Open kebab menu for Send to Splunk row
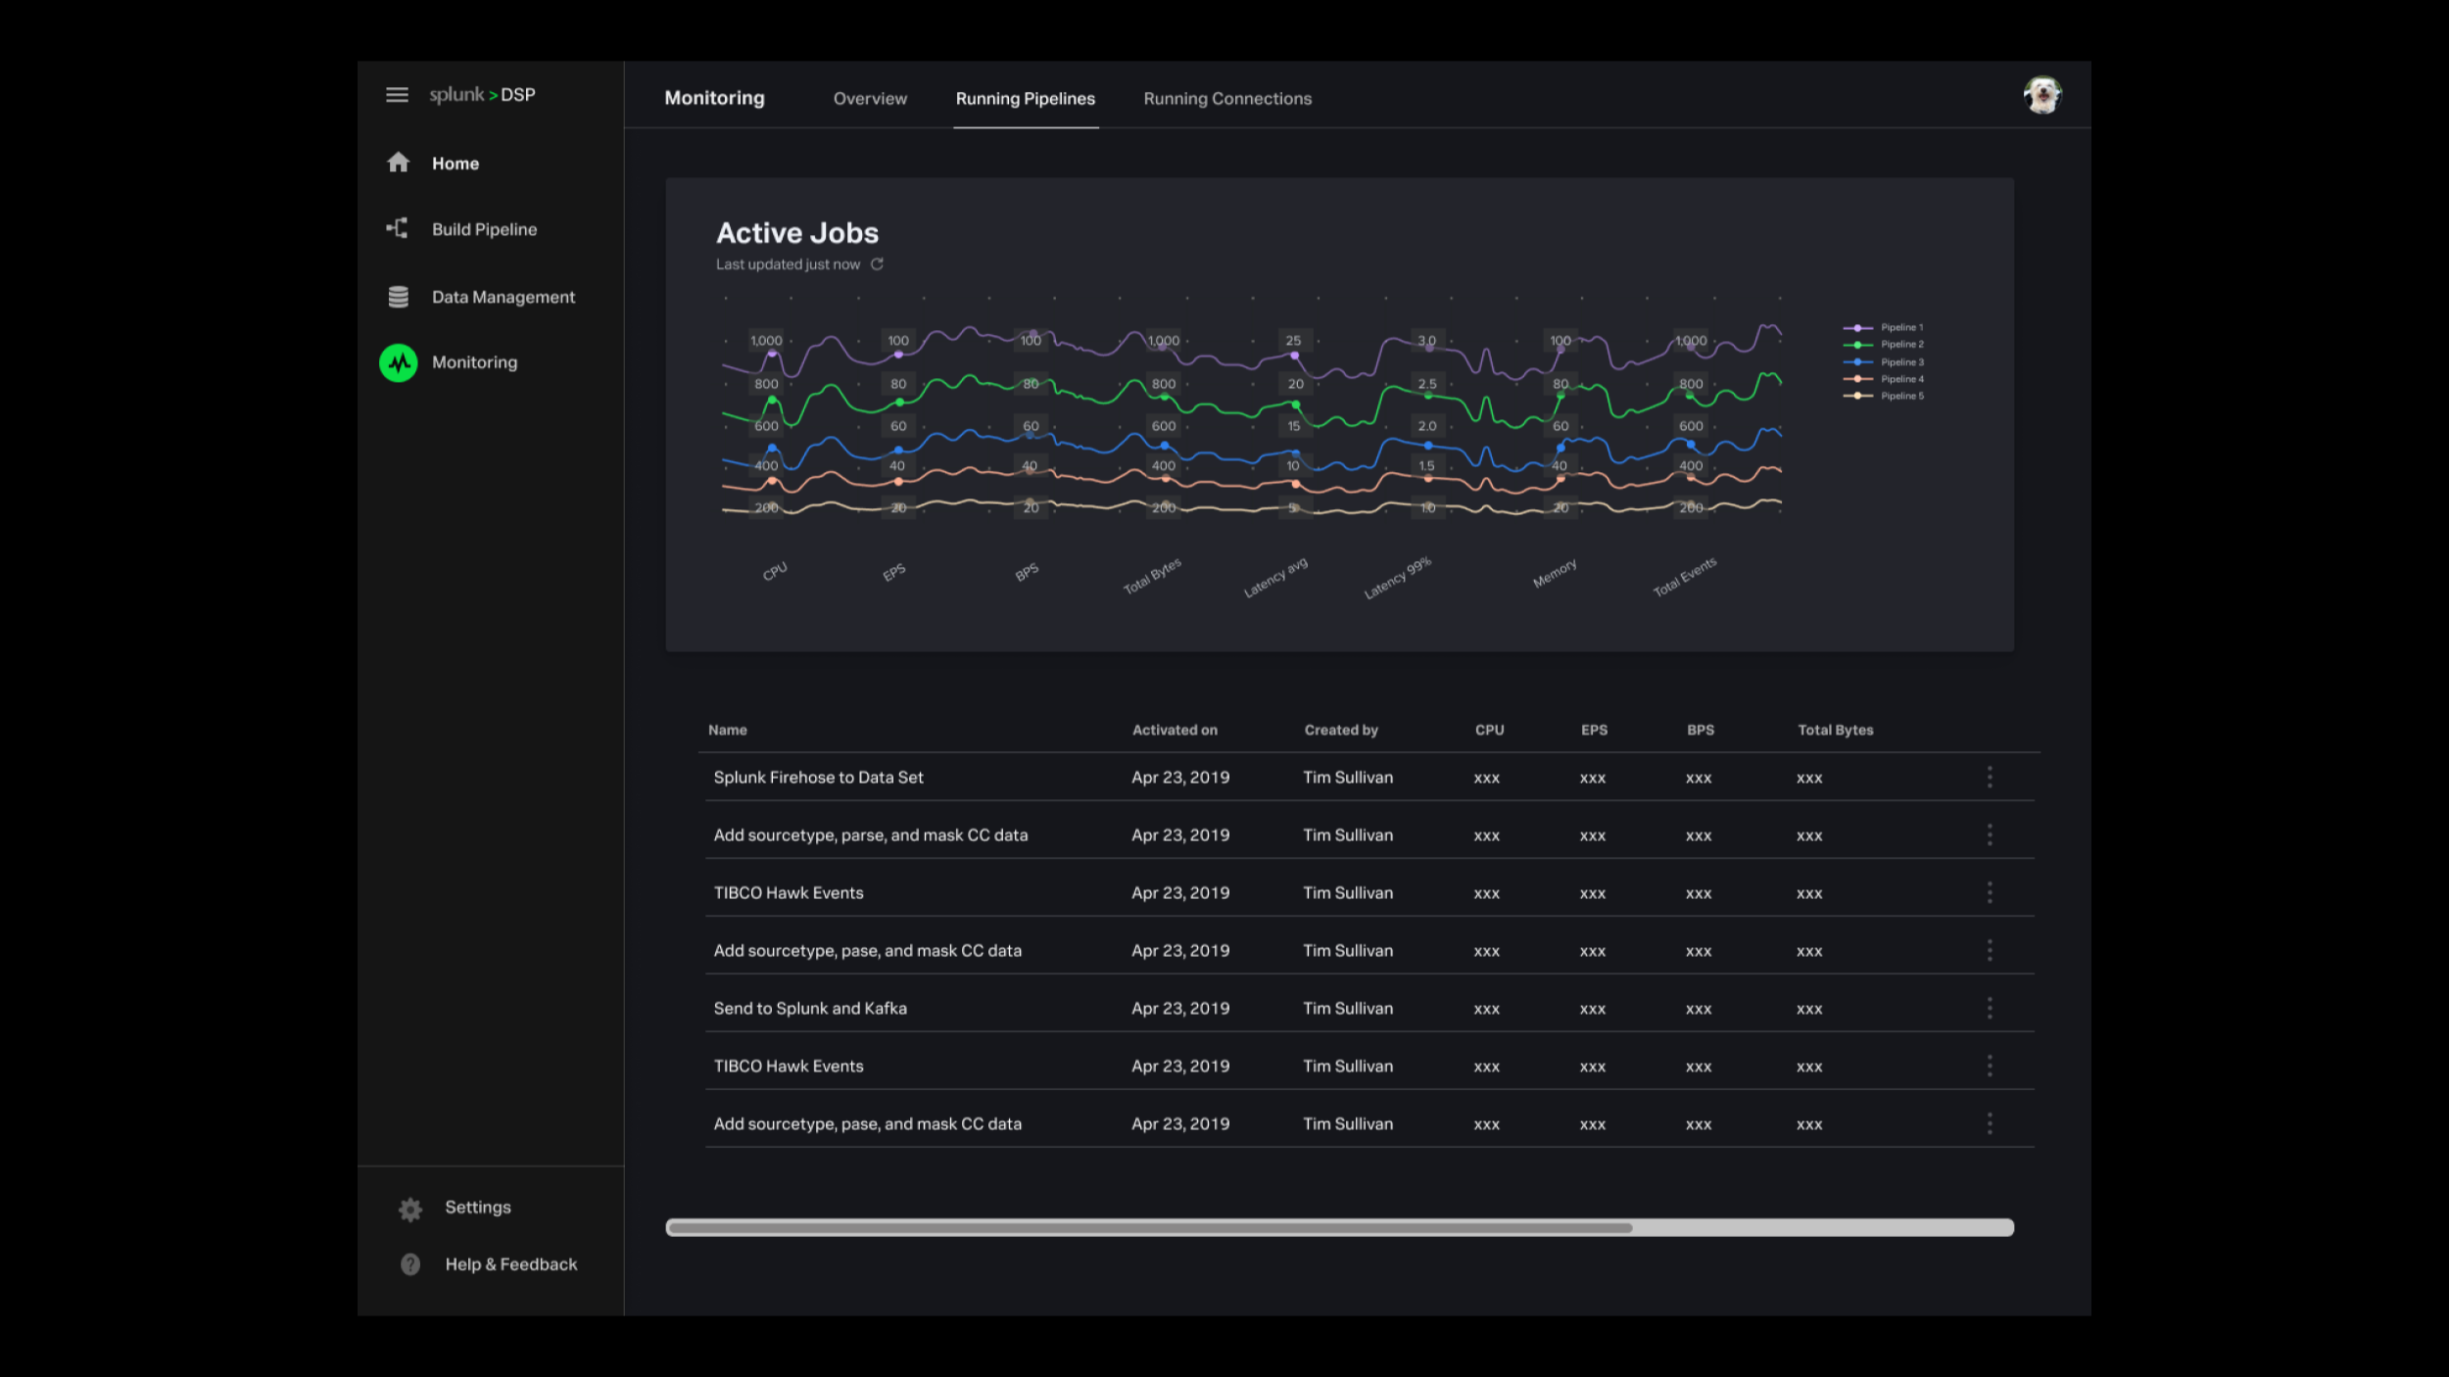Image resolution: width=2449 pixels, height=1377 pixels. 1990,1009
